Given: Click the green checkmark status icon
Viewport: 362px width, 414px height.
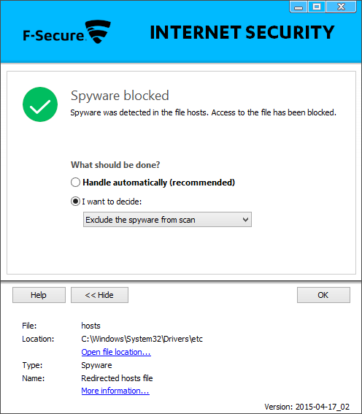Looking at the screenshot, I should [40, 104].
